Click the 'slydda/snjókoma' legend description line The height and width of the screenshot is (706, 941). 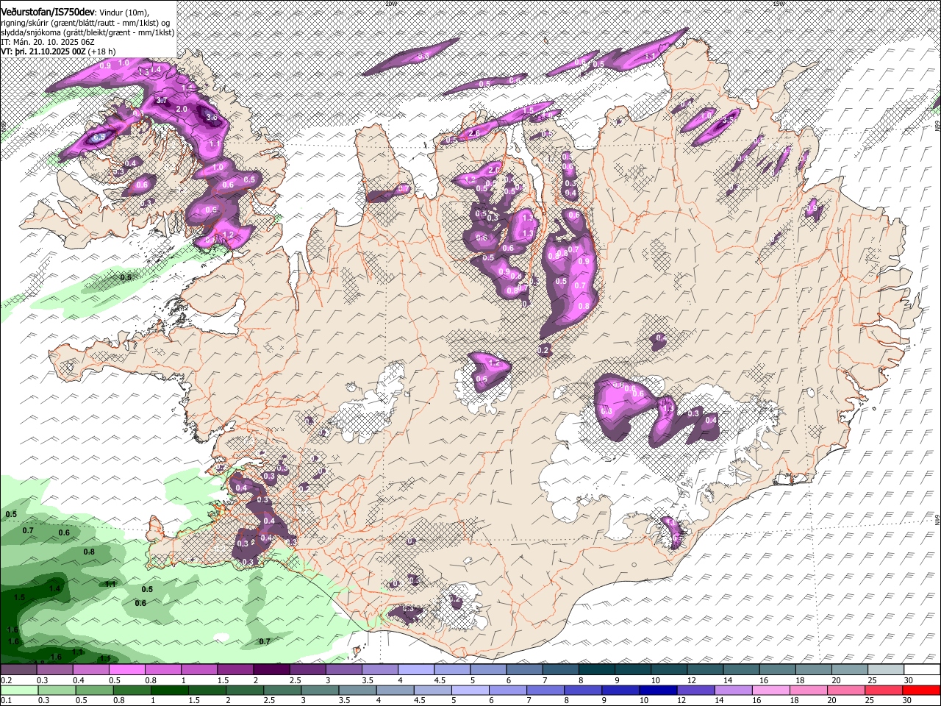[x=87, y=32]
